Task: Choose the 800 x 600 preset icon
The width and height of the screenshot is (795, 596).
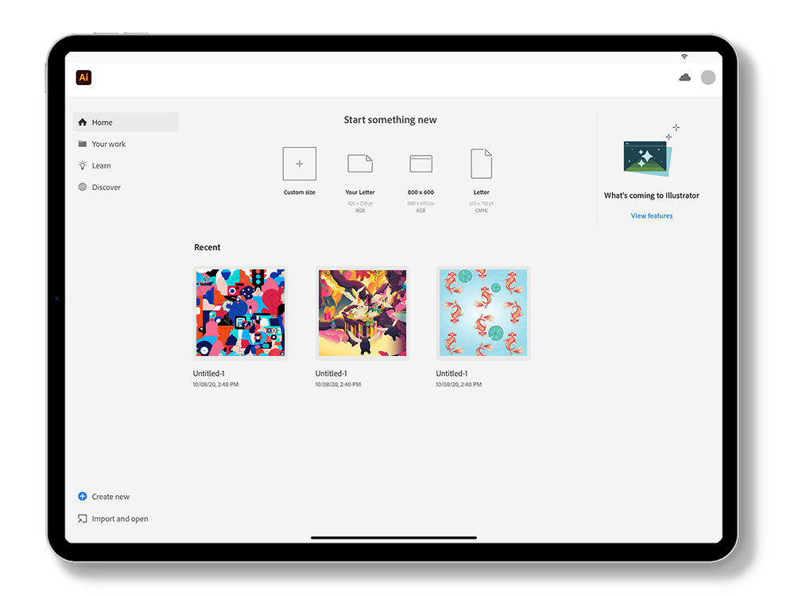Action: (421, 164)
